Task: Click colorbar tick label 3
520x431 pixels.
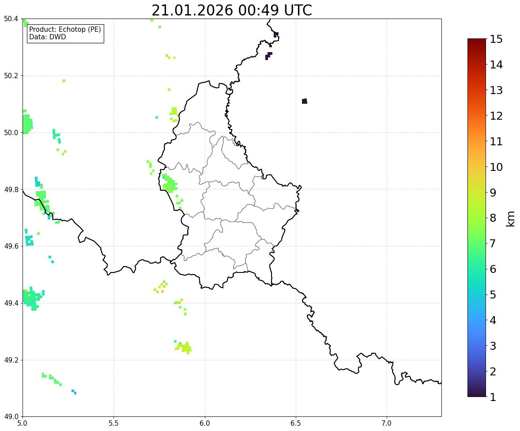Action: 493,346
